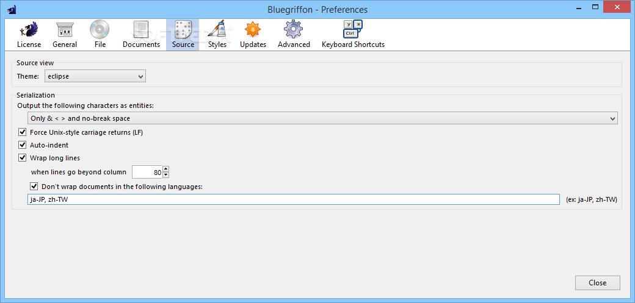
Task: Open the License preferences pane
Action: [29, 34]
